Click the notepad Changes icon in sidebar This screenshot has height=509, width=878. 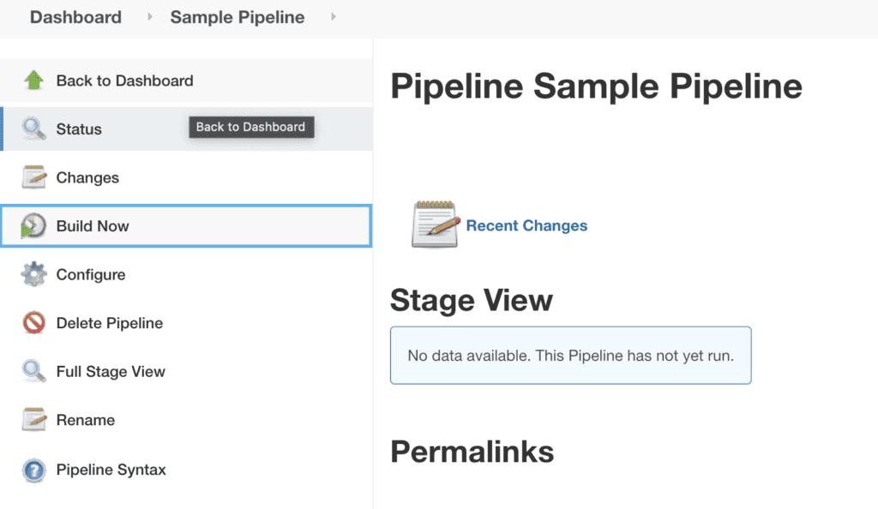(x=33, y=177)
